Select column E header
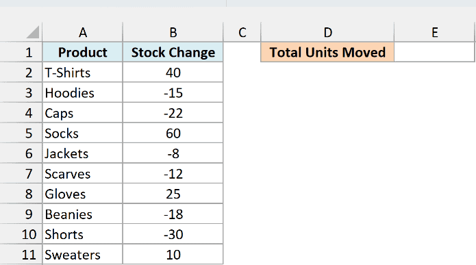 (434, 32)
